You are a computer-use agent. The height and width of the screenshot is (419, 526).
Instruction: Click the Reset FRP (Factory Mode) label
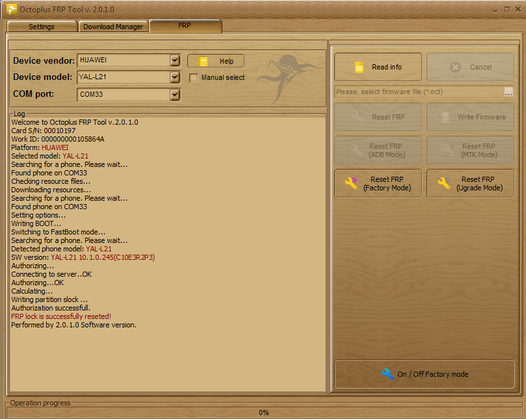tap(387, 184)
